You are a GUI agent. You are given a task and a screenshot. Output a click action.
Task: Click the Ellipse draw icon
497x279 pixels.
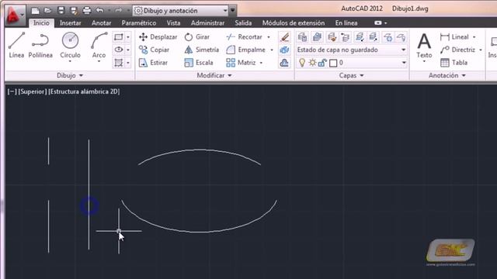(119, 50)
